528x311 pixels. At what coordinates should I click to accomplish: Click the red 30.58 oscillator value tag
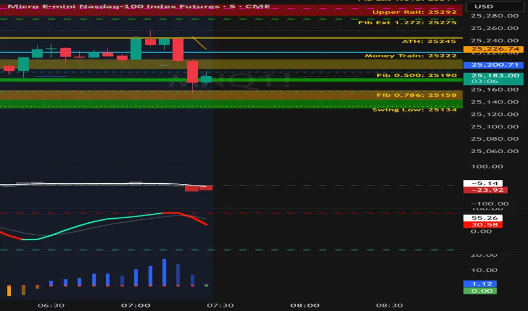[x=483, y=224]
